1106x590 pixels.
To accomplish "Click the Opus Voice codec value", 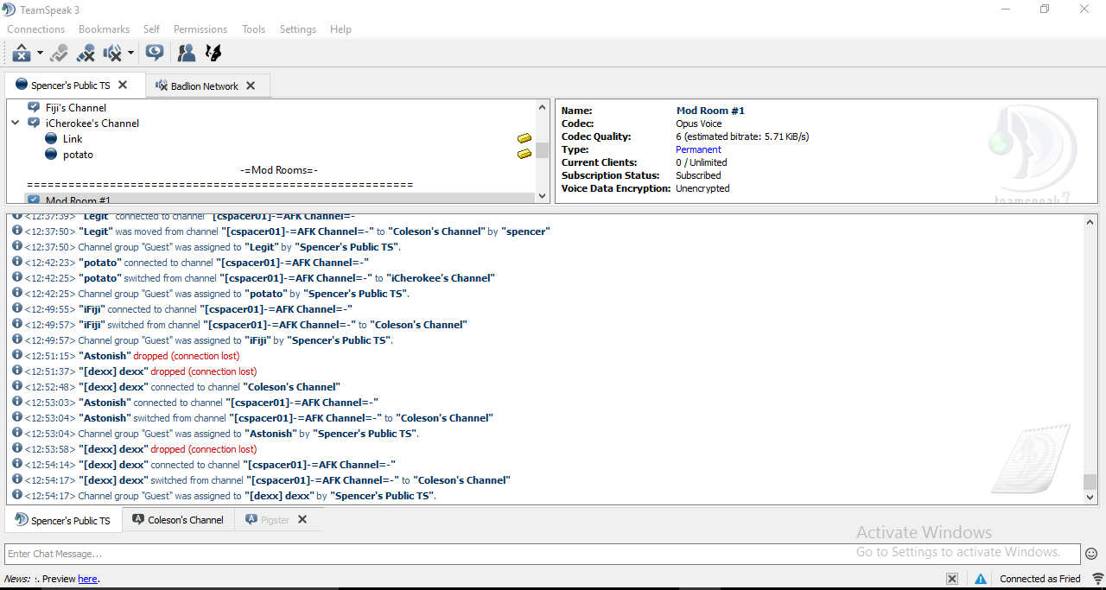I will pyautogui.click(x=698, y=124).
